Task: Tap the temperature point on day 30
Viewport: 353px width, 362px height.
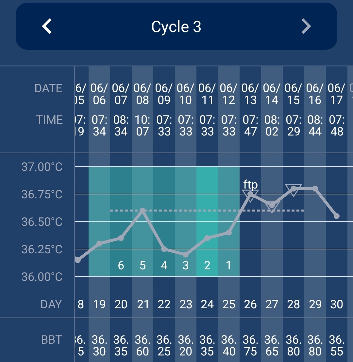Action: (x=337, y=216)
